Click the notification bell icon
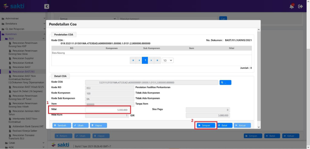Viewport: 310px width, 149px height. coord(292,7)
